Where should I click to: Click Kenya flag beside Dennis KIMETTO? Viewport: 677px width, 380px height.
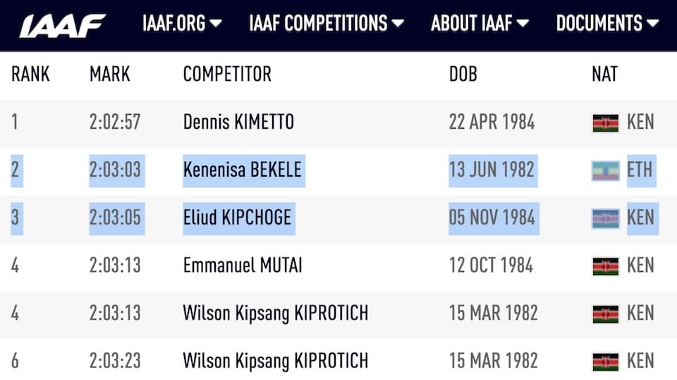click(605, 123)
